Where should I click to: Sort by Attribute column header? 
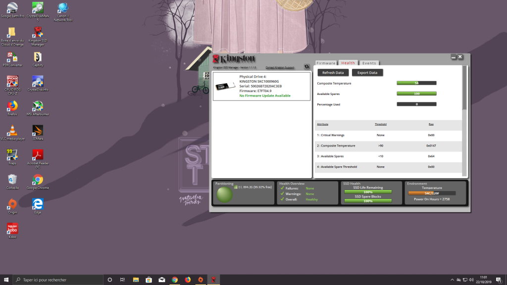click(322, 124)
